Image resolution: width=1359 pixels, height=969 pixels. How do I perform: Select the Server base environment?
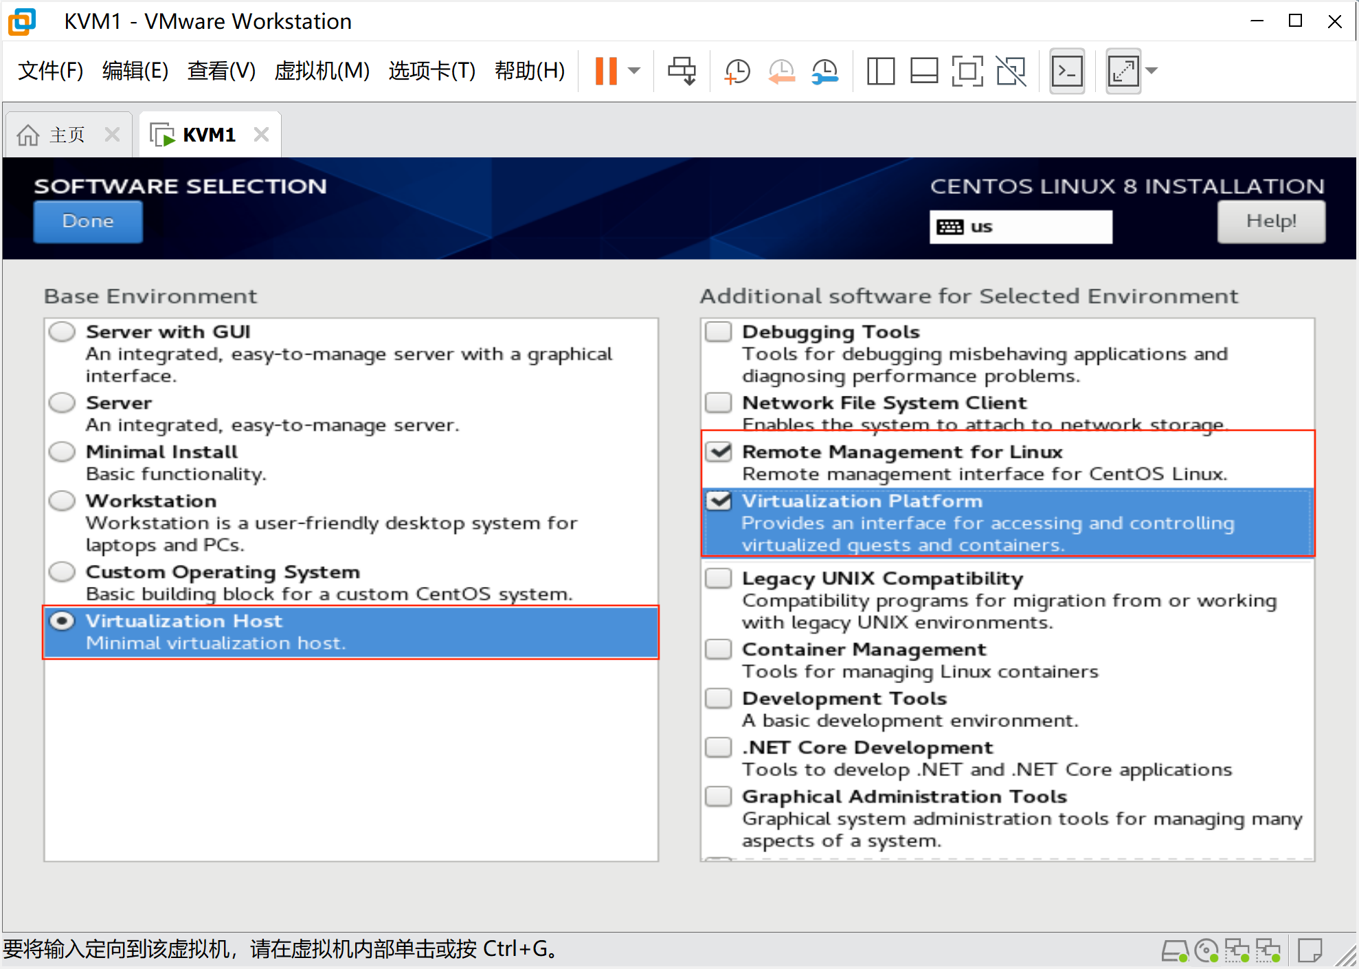(62, 403)
